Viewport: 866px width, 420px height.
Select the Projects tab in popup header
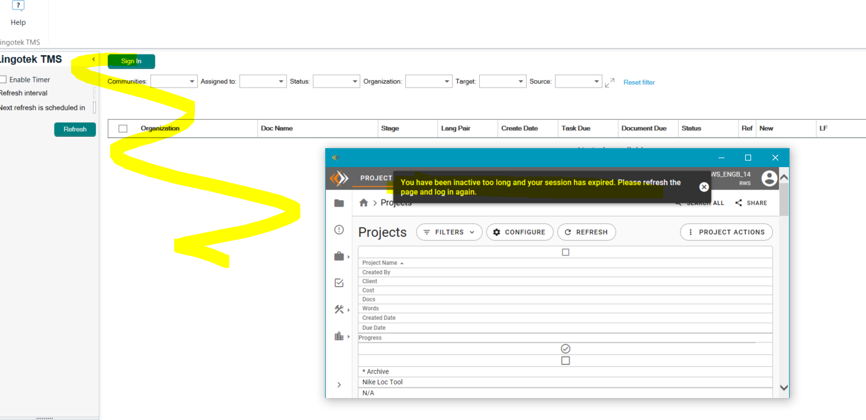(376, 178)
